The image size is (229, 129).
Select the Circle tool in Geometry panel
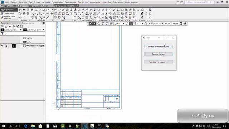pyautogui.click(x=36, y=10)
